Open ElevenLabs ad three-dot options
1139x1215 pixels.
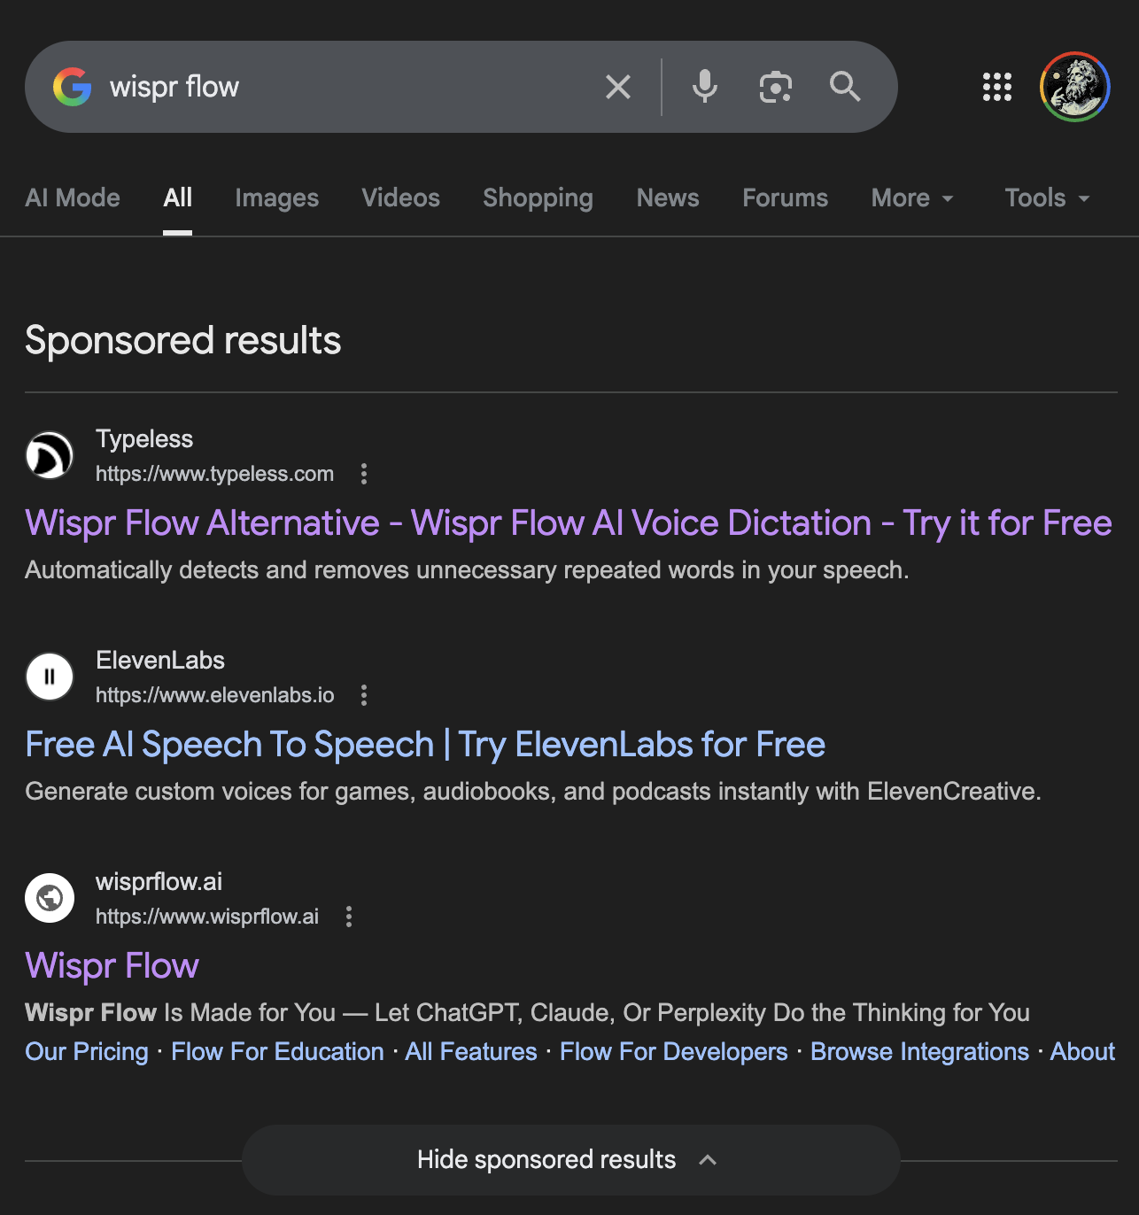coord(364,695)
